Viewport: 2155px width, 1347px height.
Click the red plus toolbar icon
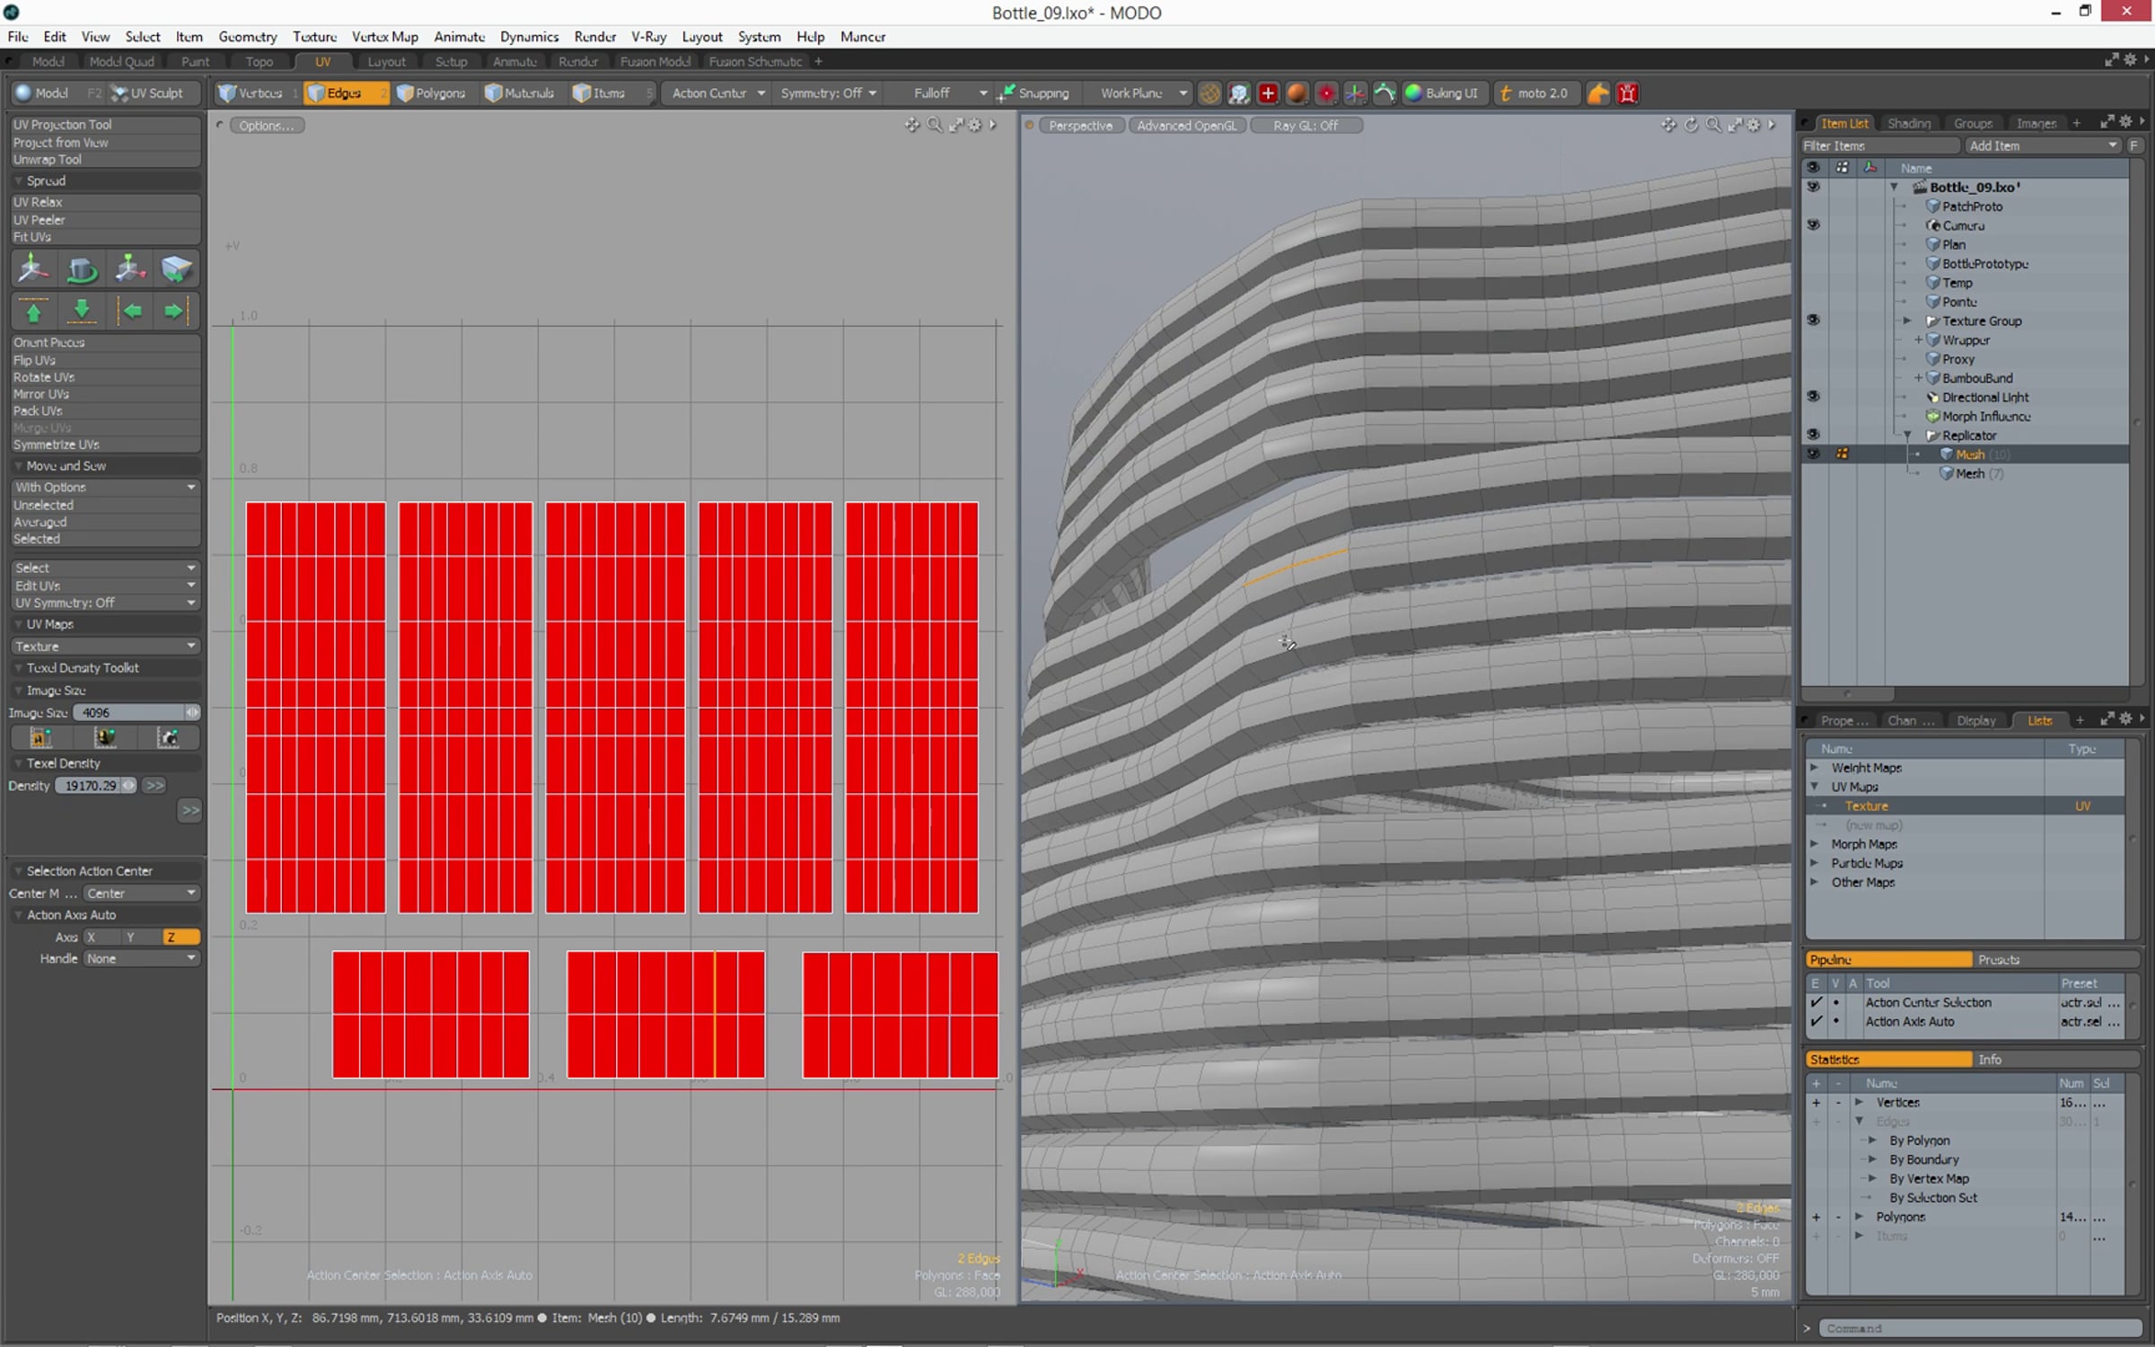tap(1268, 93)
